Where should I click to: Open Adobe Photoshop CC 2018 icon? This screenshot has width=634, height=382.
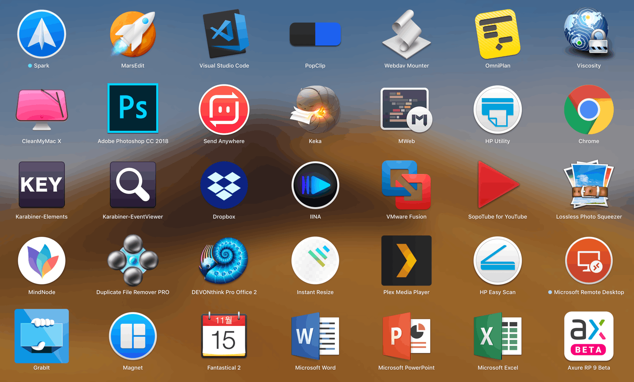coord(133,108)
